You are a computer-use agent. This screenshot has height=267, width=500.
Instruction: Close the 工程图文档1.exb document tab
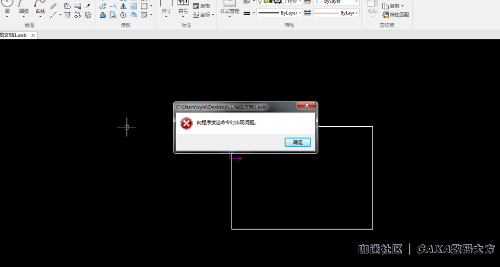[x=33, y=35]
